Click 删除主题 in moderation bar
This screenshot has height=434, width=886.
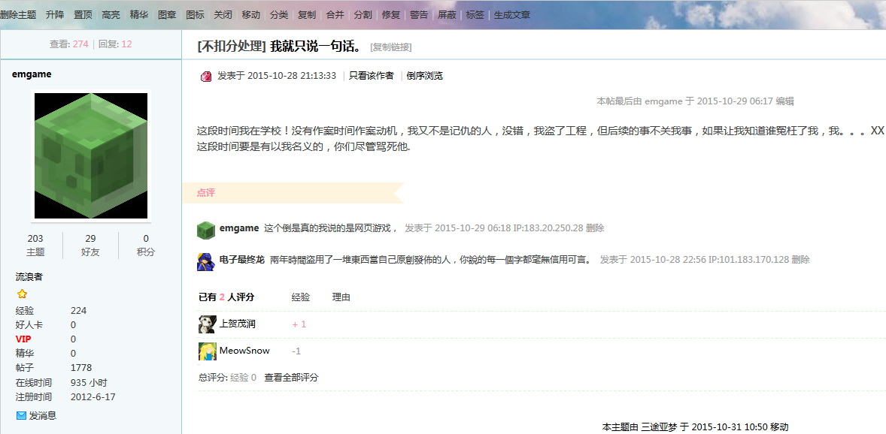(x=18, y=15)
